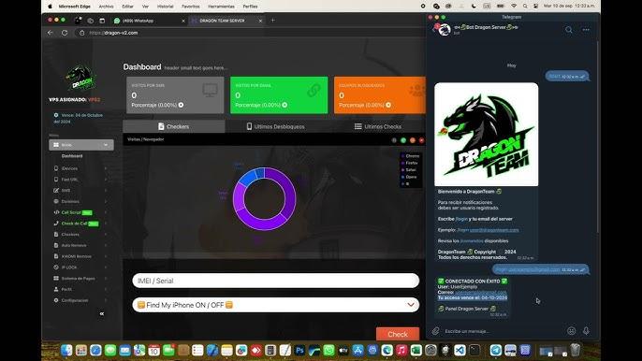Switch to the WhatsApp browser tab
The image size is (642, 361).
tap(150, 21)
